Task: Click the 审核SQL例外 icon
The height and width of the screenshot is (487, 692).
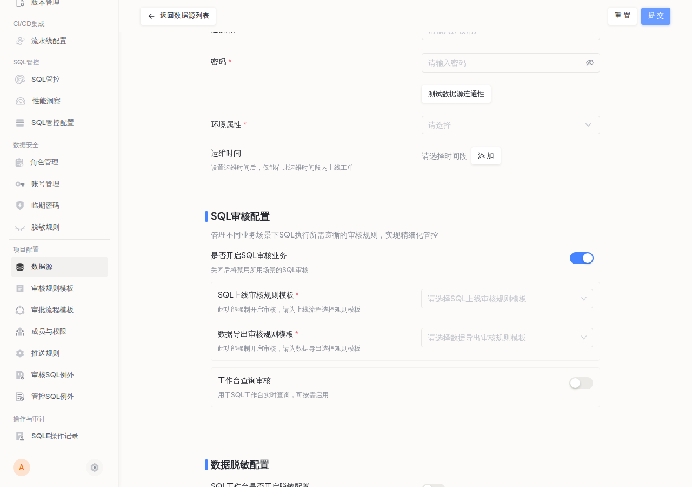Action: pos(20,375)
